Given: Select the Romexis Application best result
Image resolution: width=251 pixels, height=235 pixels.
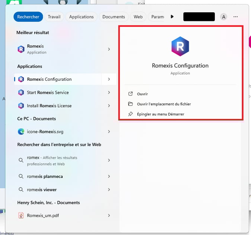Looking at the screenshot, I should pos(65,49).
